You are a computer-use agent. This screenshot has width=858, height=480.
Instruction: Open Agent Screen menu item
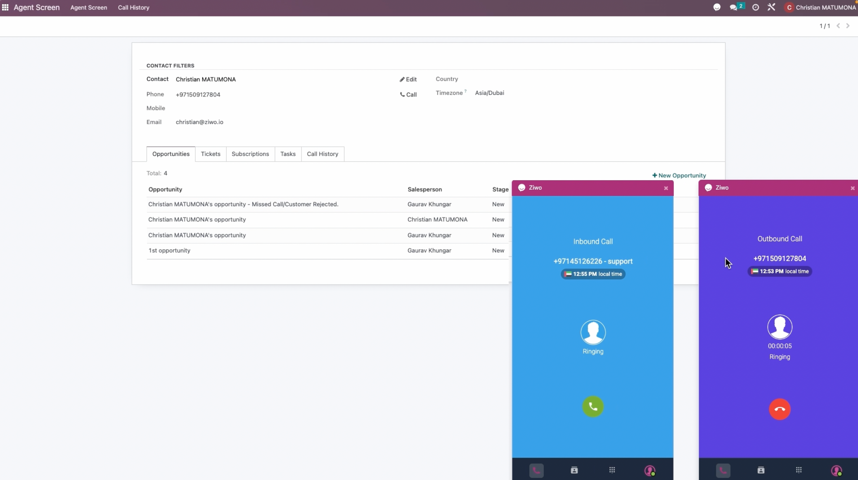point(89,7)
